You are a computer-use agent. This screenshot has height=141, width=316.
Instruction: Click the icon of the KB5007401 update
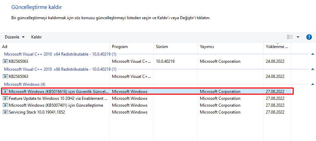5,105
